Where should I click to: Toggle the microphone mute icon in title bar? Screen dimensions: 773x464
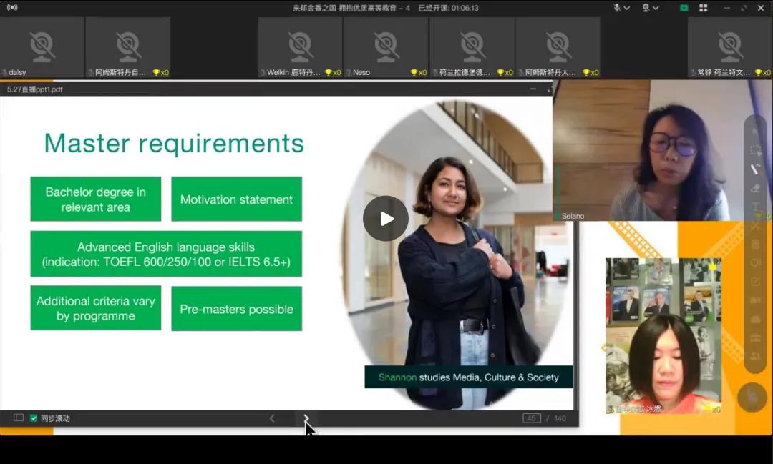pyautogui.click(x=617, y=8)
